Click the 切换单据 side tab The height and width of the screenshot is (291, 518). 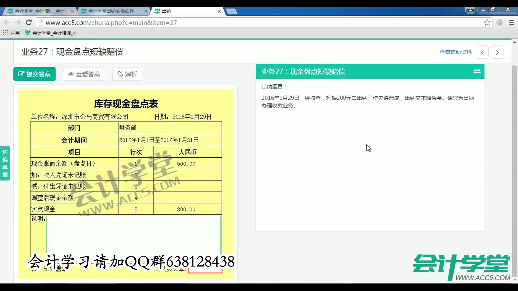point(5,163)
